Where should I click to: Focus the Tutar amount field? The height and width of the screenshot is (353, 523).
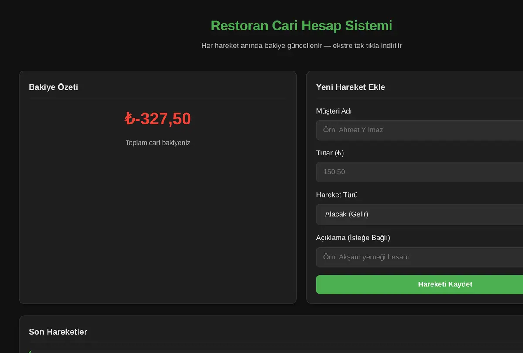(419, 171)
